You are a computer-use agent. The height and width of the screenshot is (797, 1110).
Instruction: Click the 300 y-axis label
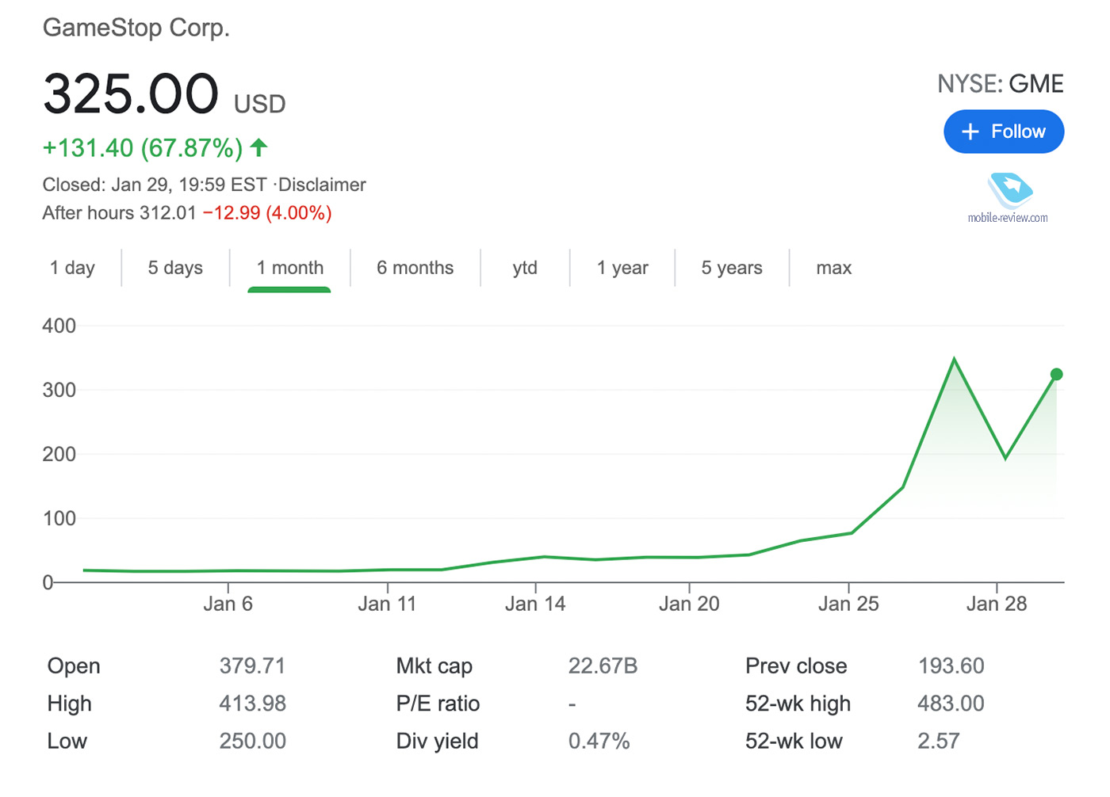[x=59, y=390]
